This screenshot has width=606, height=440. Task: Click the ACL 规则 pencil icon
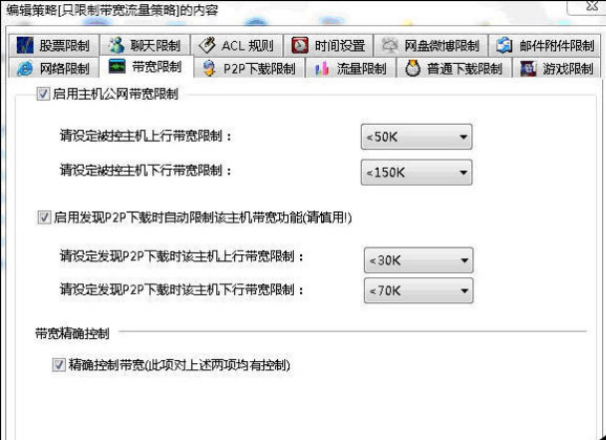click(206, 45)
